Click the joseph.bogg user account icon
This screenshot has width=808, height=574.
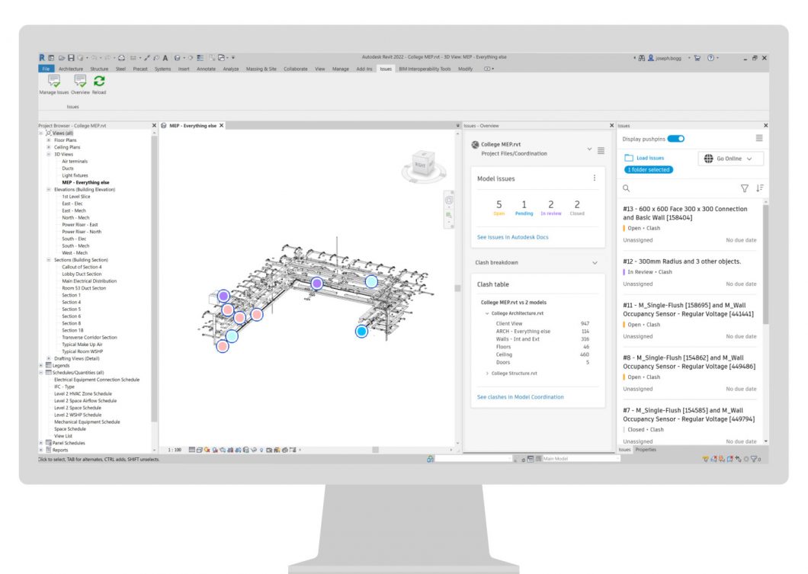[651, 58]
